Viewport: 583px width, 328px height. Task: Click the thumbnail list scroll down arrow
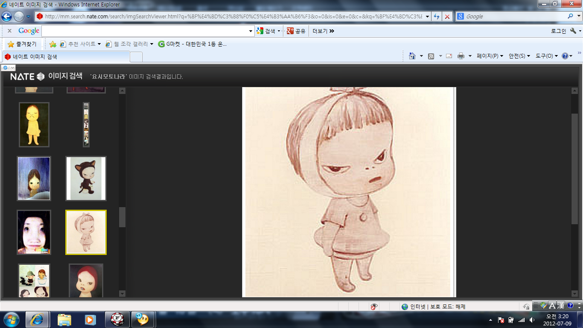pyautogui.click(x=122, y=293)
